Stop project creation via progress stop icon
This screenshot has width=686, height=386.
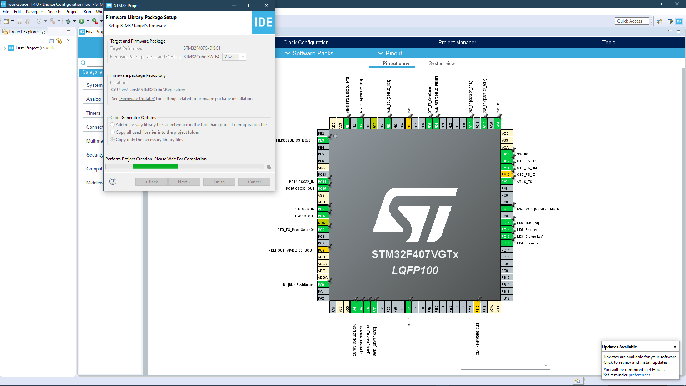pyautogui.click(x=269, y=167)
